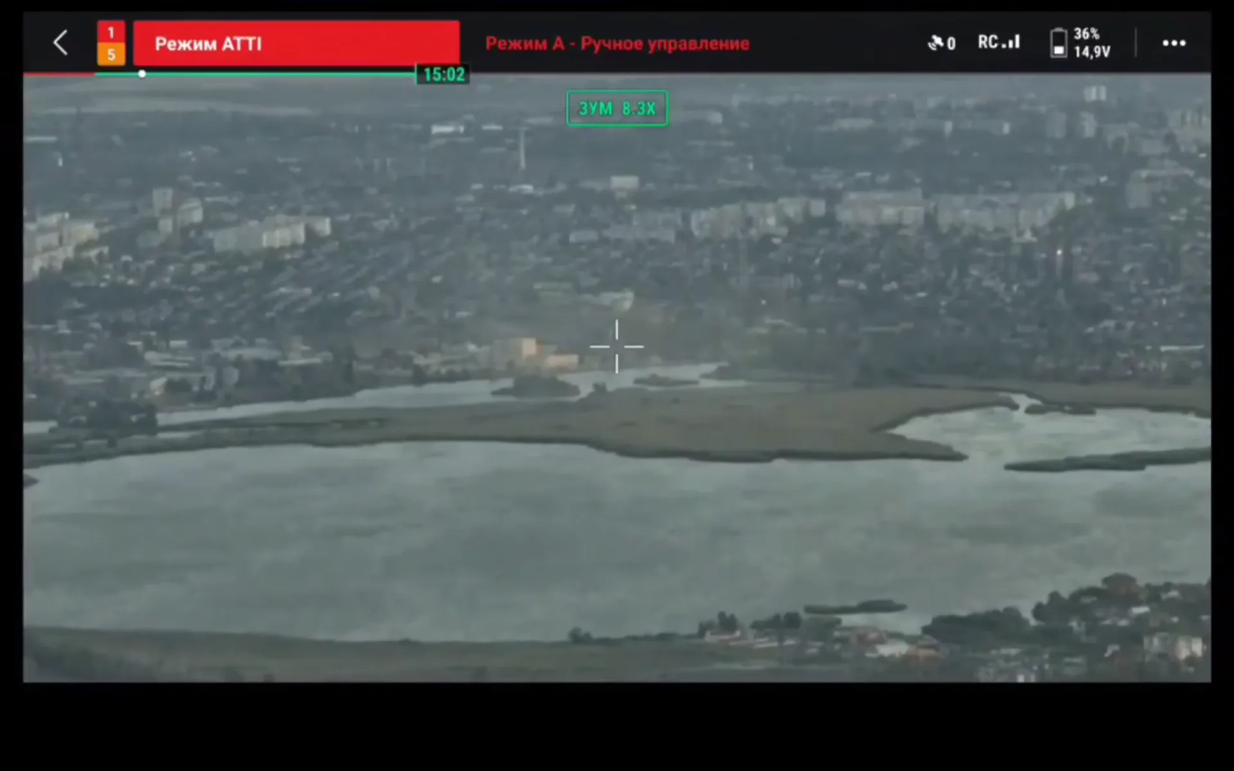Tap the red Режим ATTI status banner
This screenshot has height=771, width=1234.
point(296,43)
